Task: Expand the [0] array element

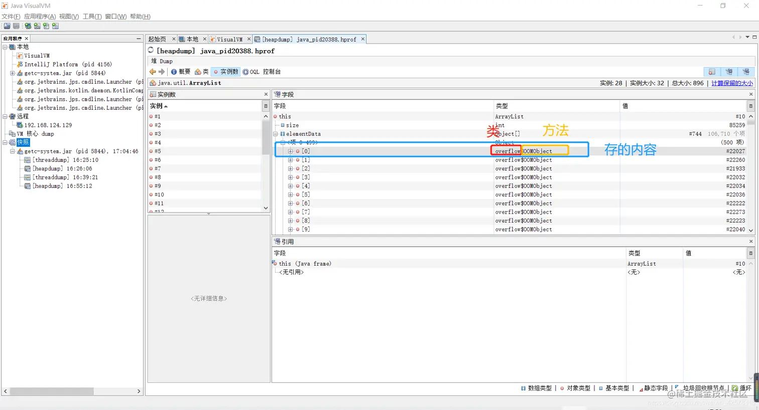Action: 290,151
